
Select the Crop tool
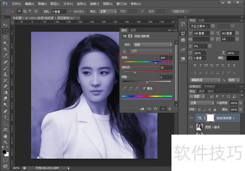tap(5, 49)
